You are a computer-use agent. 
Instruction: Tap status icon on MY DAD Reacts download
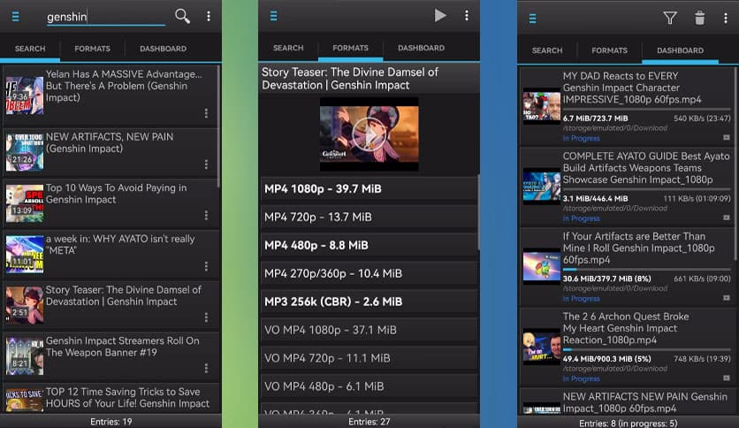click(727, 138)
